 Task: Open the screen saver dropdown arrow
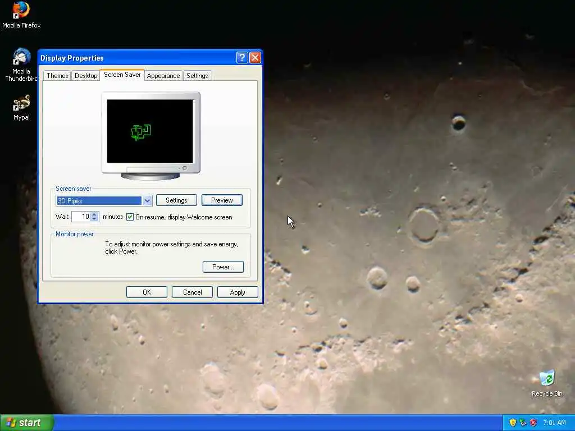click(x=147, y=200)
